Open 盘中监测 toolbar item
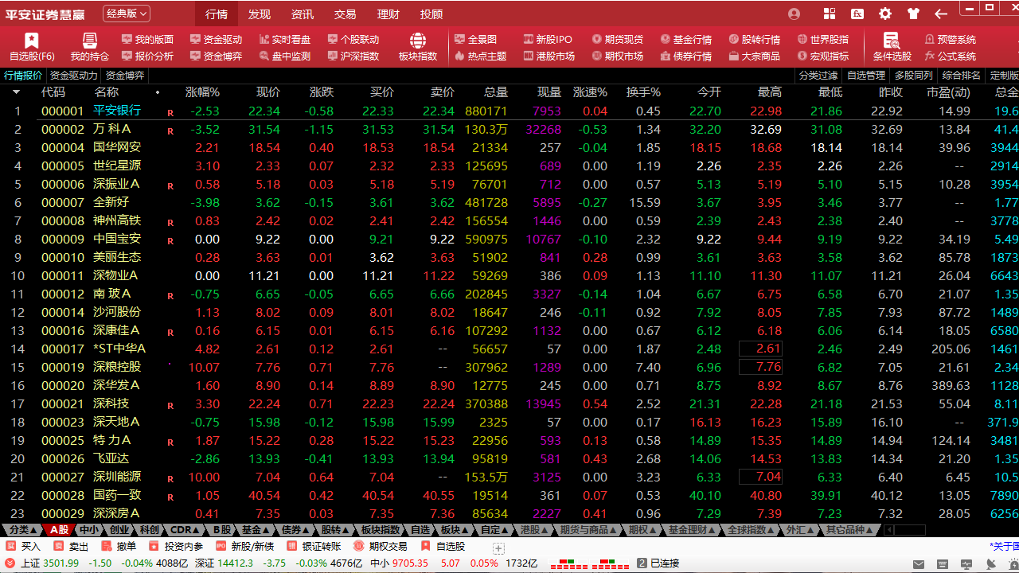The height and width of the screenshot is (573, 1019). point(284,56)
